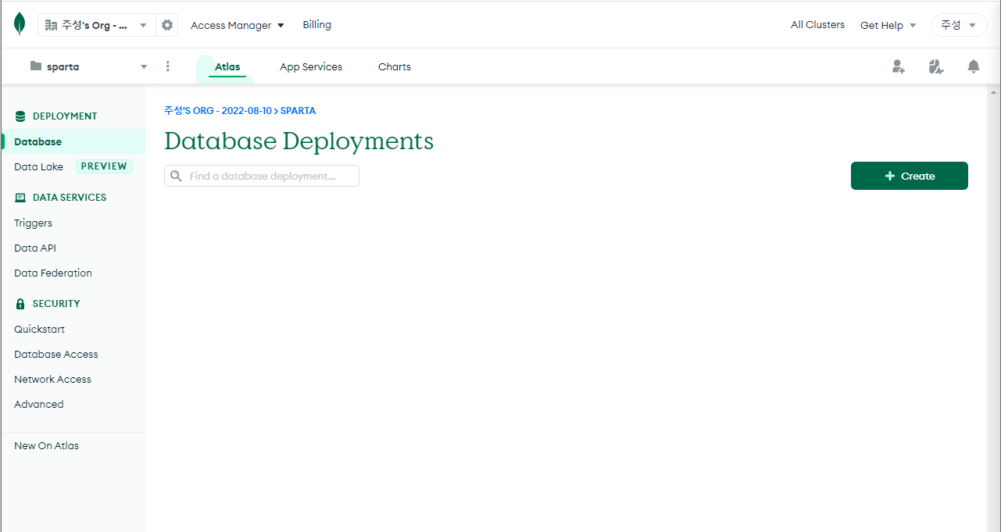Image resolution: width=1001 pixels, height=532 pixels.
Task: Open the project activity feed icon
Action: (936, 66)
